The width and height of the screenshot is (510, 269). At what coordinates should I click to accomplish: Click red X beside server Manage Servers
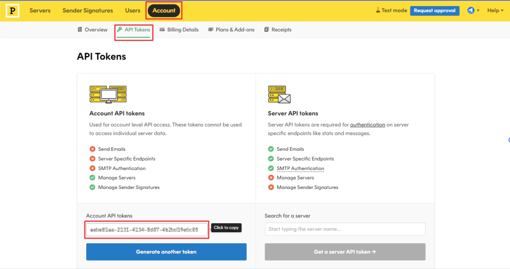tap(271, 178)
